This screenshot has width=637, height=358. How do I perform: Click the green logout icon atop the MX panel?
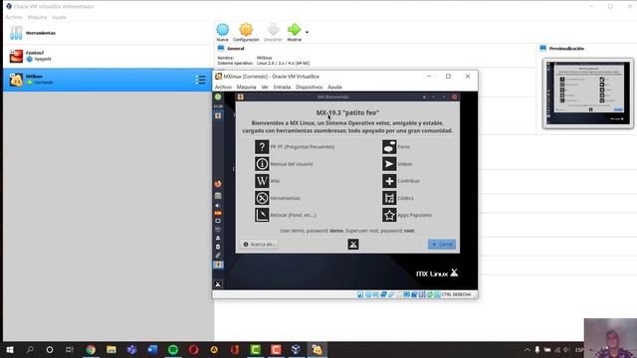click(x=218, y=96)
